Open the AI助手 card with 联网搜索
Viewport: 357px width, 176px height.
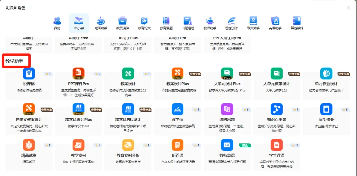[29, 44]
